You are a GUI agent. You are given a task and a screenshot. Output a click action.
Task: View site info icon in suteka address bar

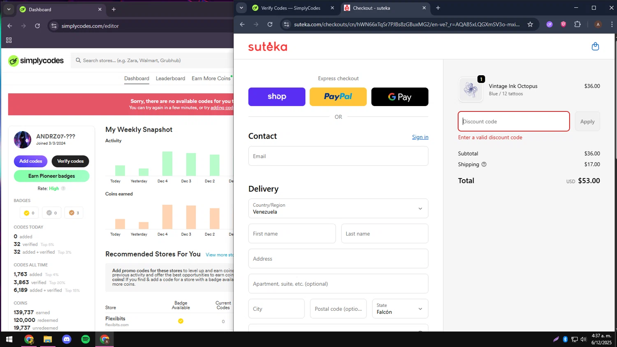click(x=287, y=24)
